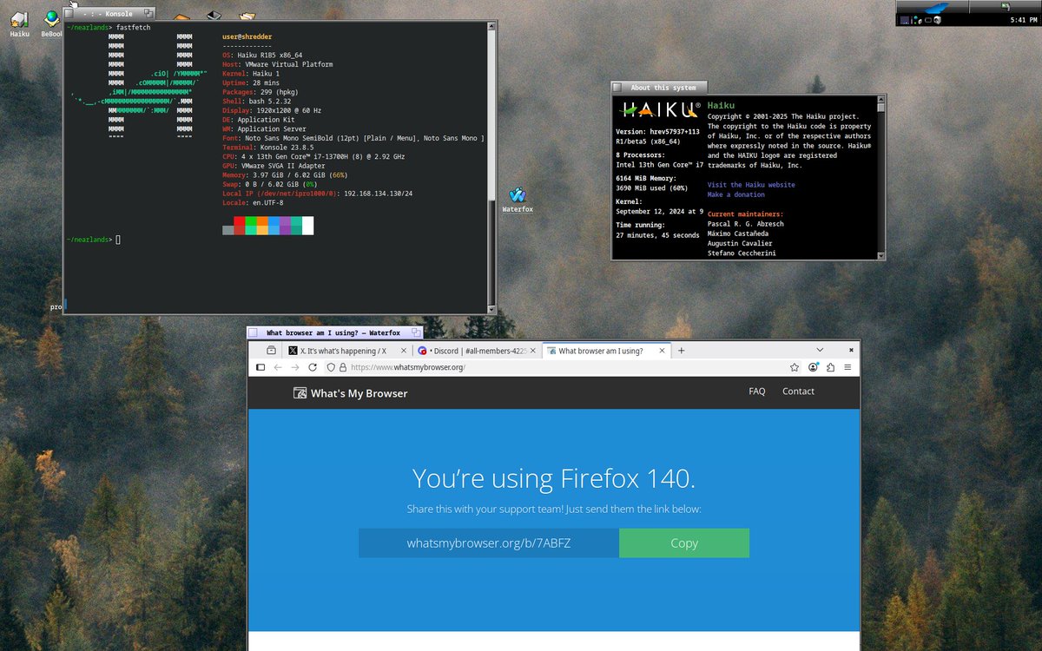
Task: Click the rounded box icon in the Deskbar tray
Action: point(928,20)
